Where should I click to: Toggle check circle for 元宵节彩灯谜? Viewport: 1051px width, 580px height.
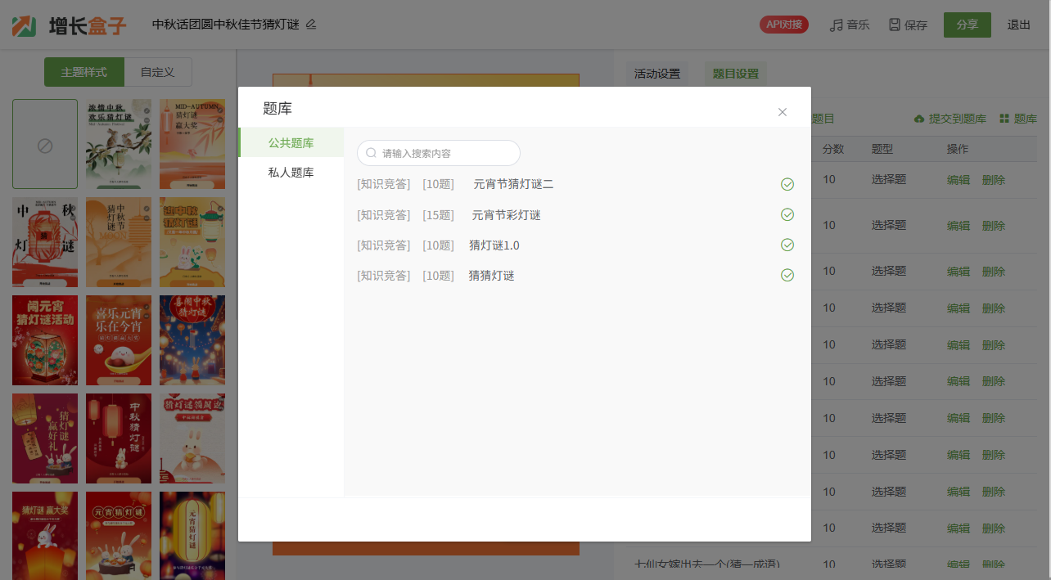787,214
